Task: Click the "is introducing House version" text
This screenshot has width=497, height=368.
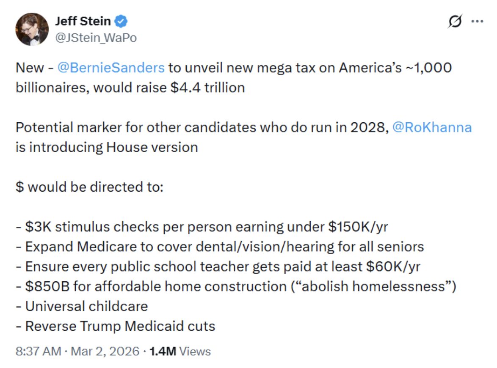Action: [107, 148]
